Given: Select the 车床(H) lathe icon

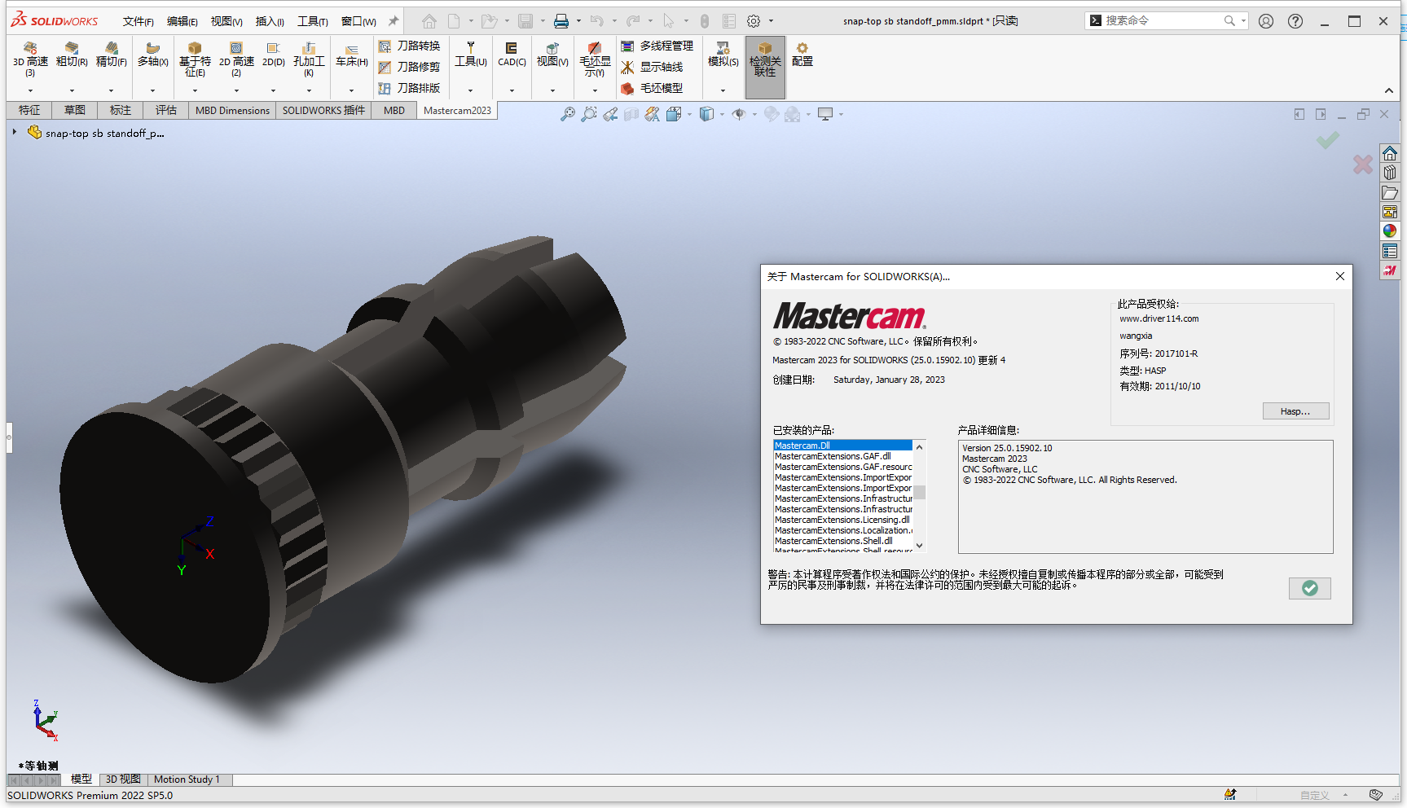Looking at the screenshot, I should point(351,56).
